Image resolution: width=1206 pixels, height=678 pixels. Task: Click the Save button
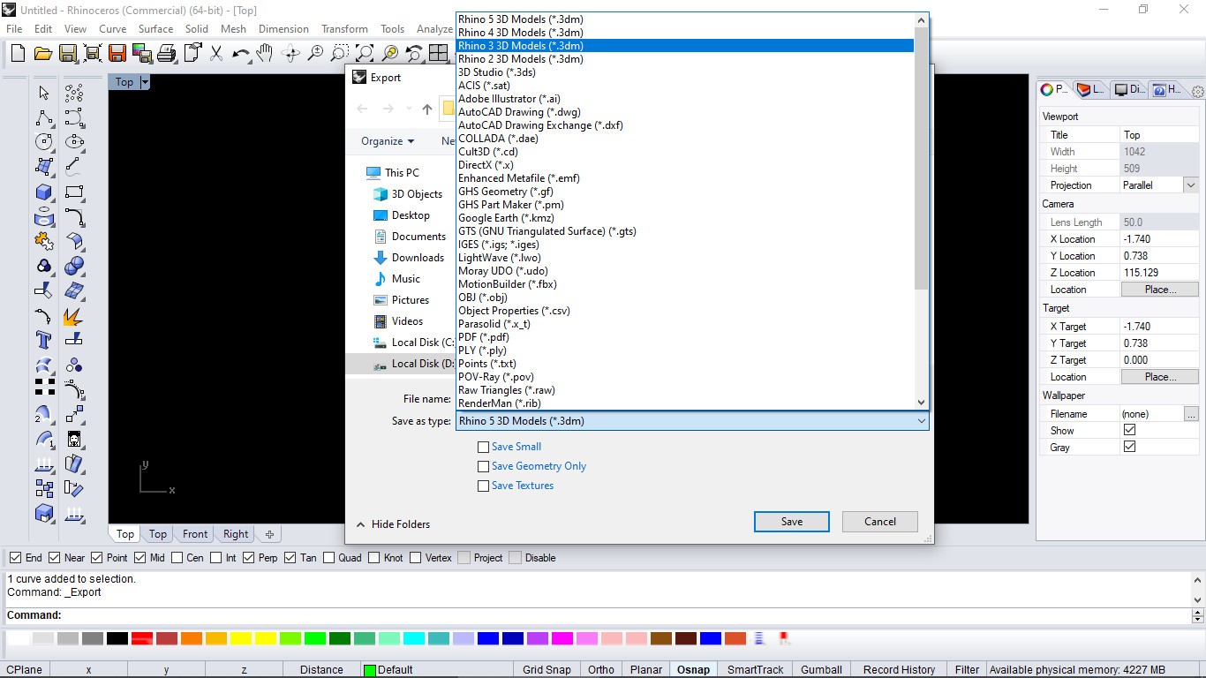(792, 522)
